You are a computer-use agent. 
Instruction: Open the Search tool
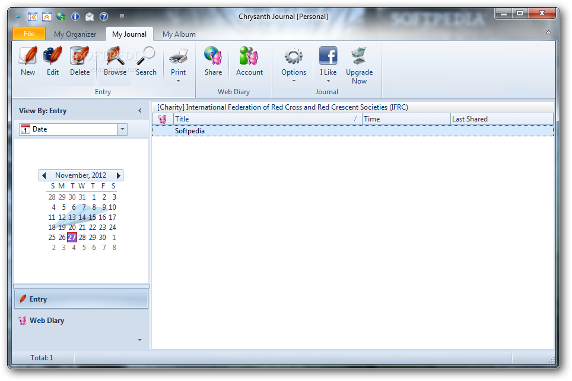(146, 61)
